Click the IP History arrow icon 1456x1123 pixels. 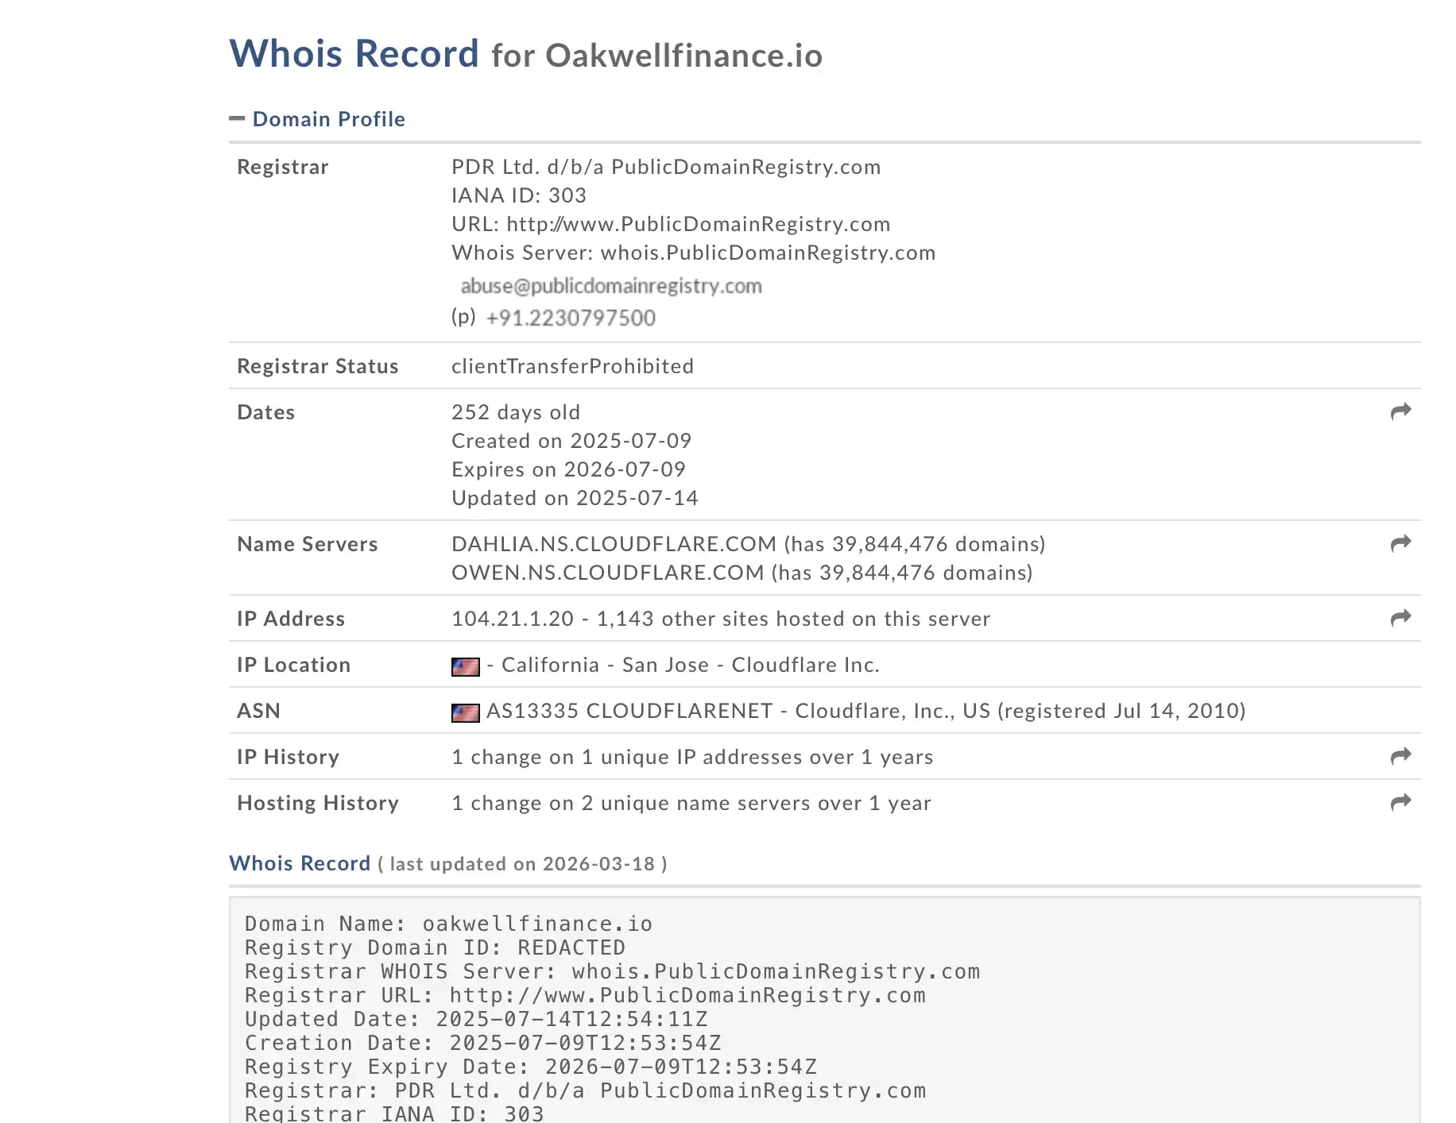pyautogui.click(x=1400, y=756)
